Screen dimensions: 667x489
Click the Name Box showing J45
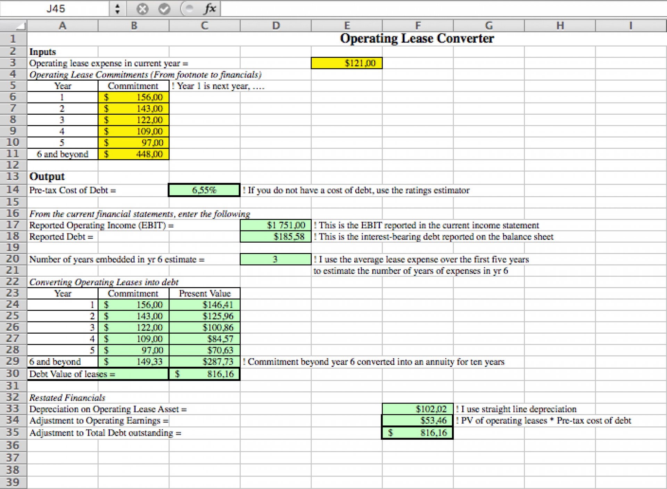point(56,9)
